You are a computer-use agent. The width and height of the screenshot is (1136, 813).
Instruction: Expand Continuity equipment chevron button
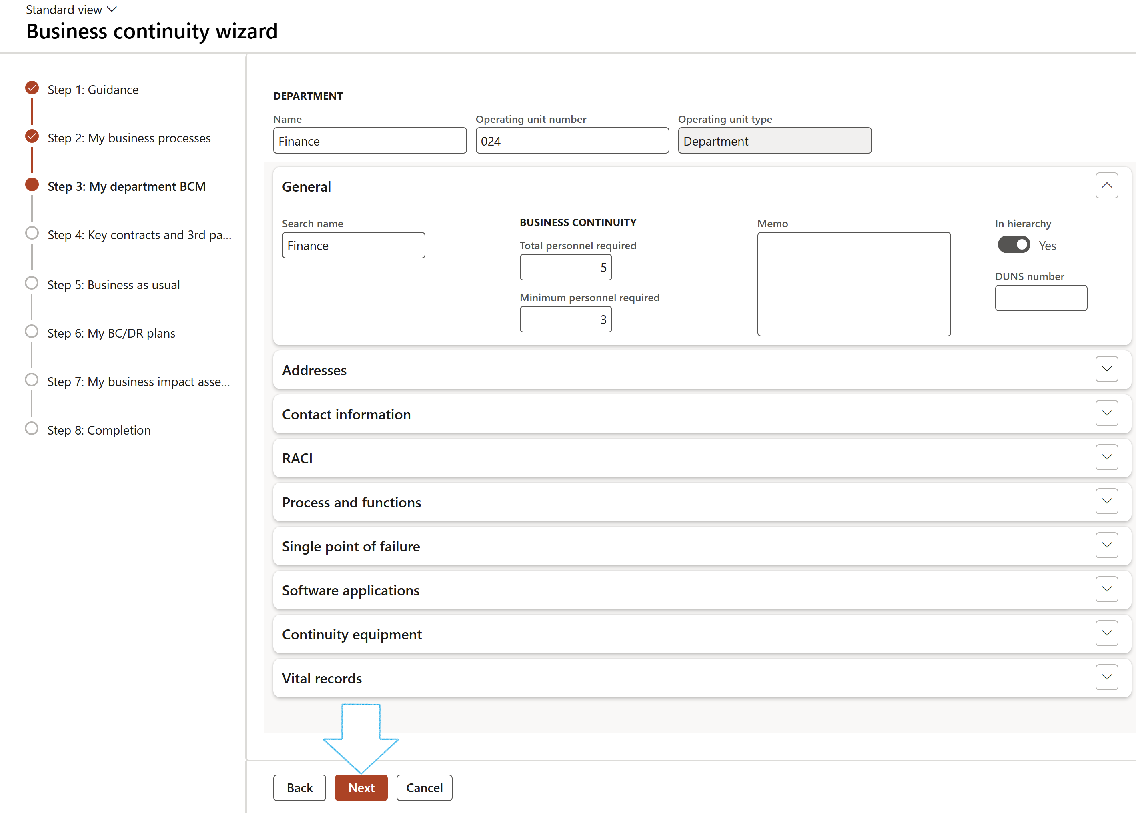(x=1106, y=633)
